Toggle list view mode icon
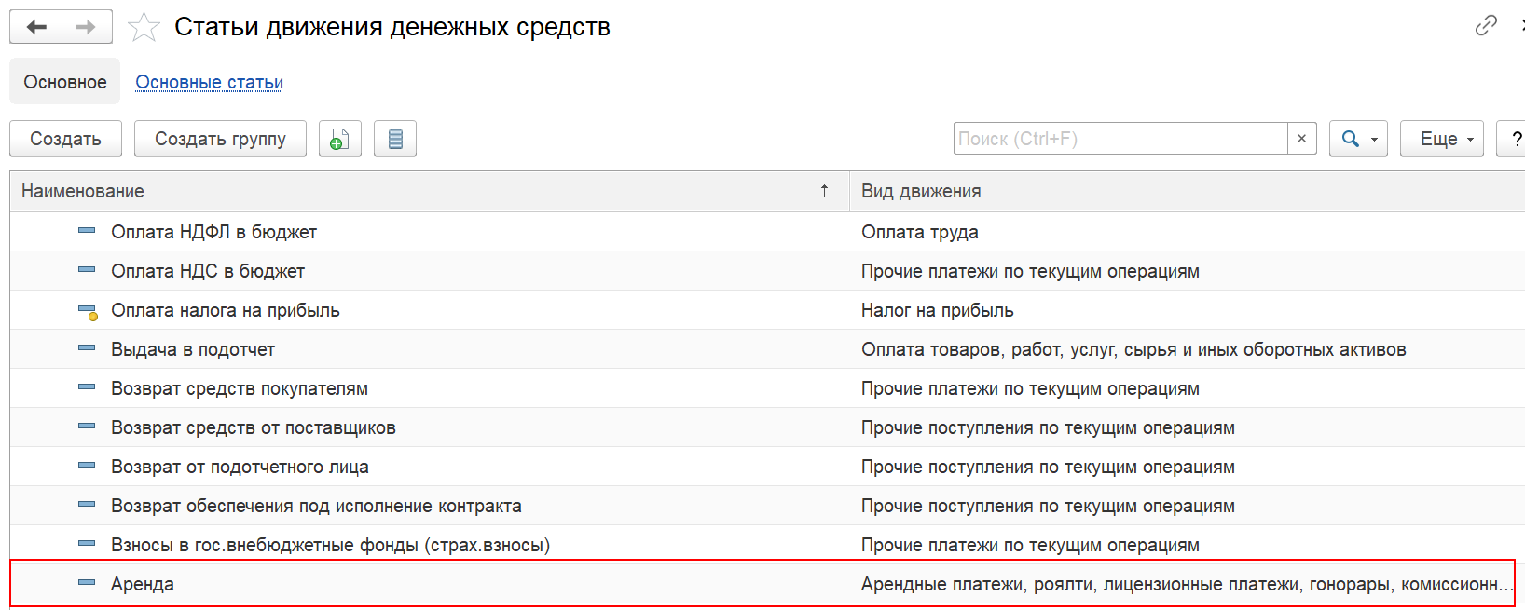 [x=395, y=139]
